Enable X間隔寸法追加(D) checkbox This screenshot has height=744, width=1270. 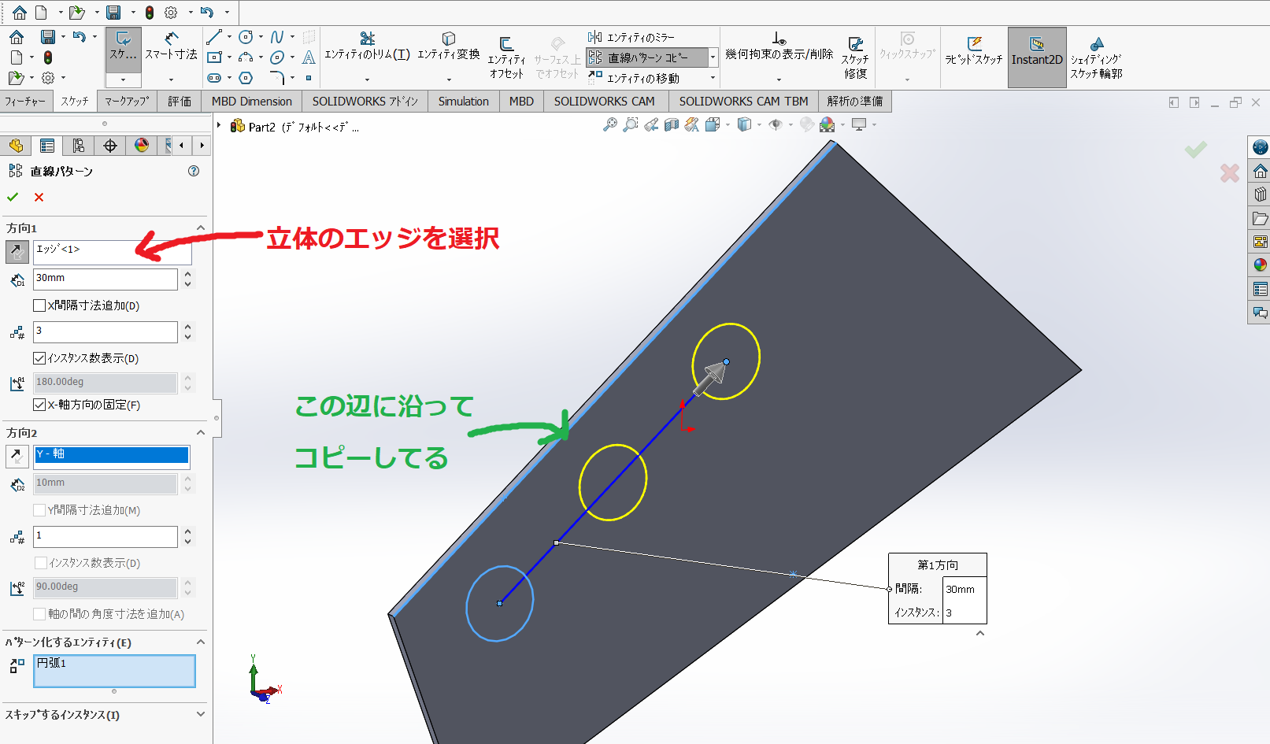[39, 305]
